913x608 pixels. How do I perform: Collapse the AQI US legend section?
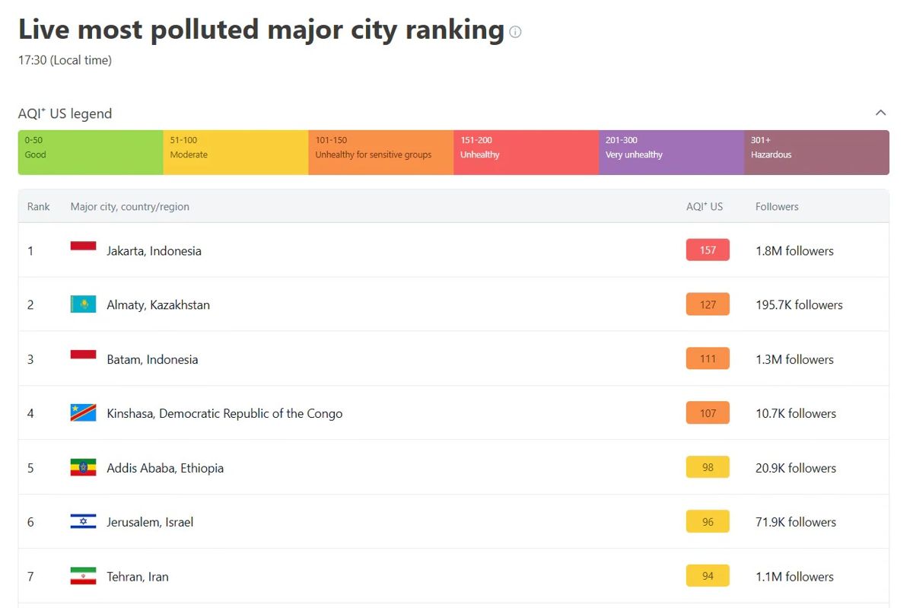[880, 113]
